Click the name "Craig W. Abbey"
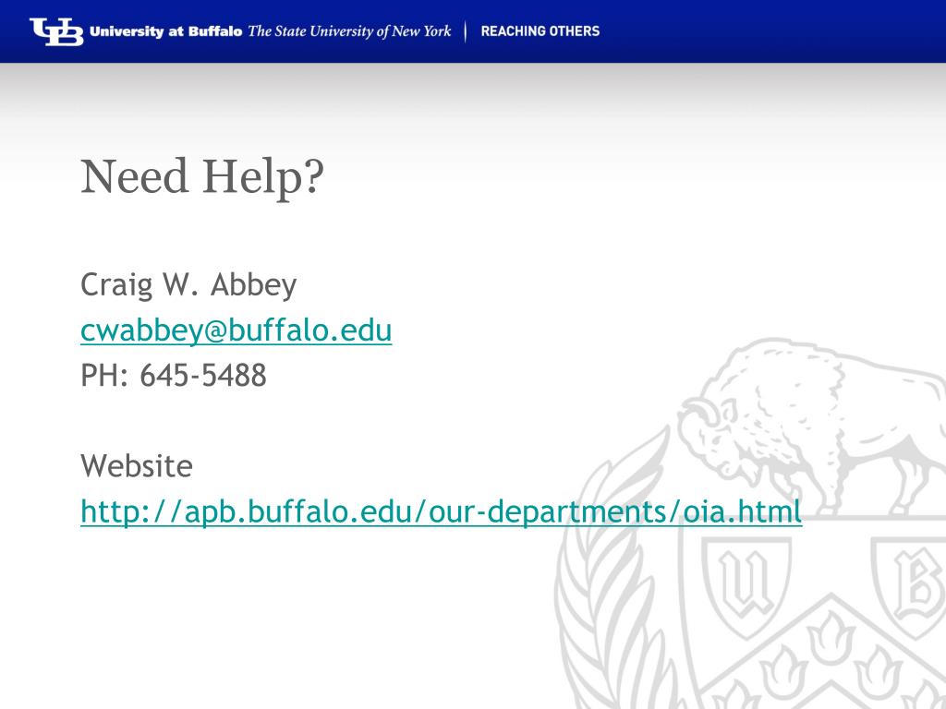 coord(188,284)
